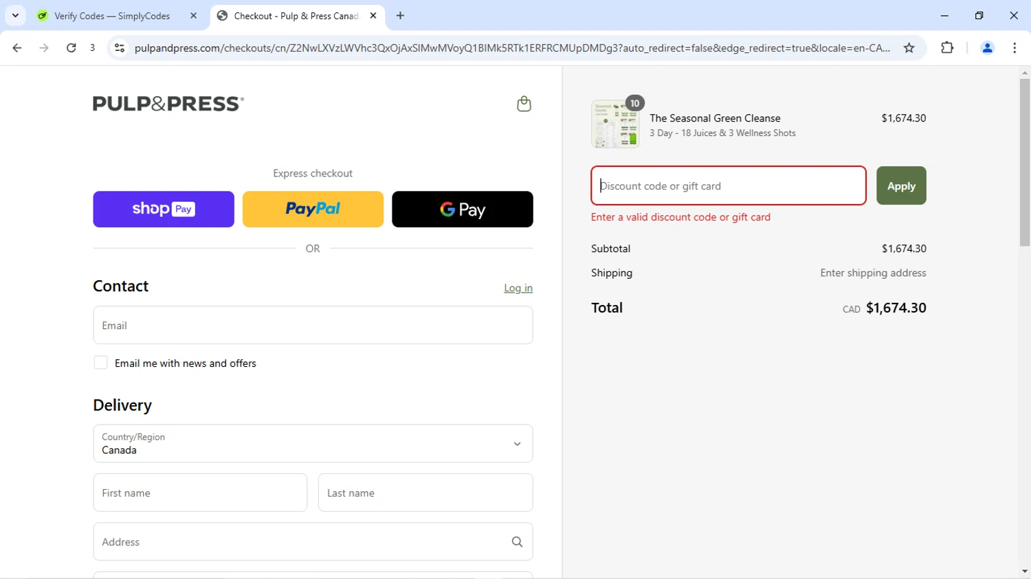Image resolution: width=1031 pixels, height=579 pixels.
Task: Click the page vertical scrollbar thumb
Action: (x=1025, y=162)
